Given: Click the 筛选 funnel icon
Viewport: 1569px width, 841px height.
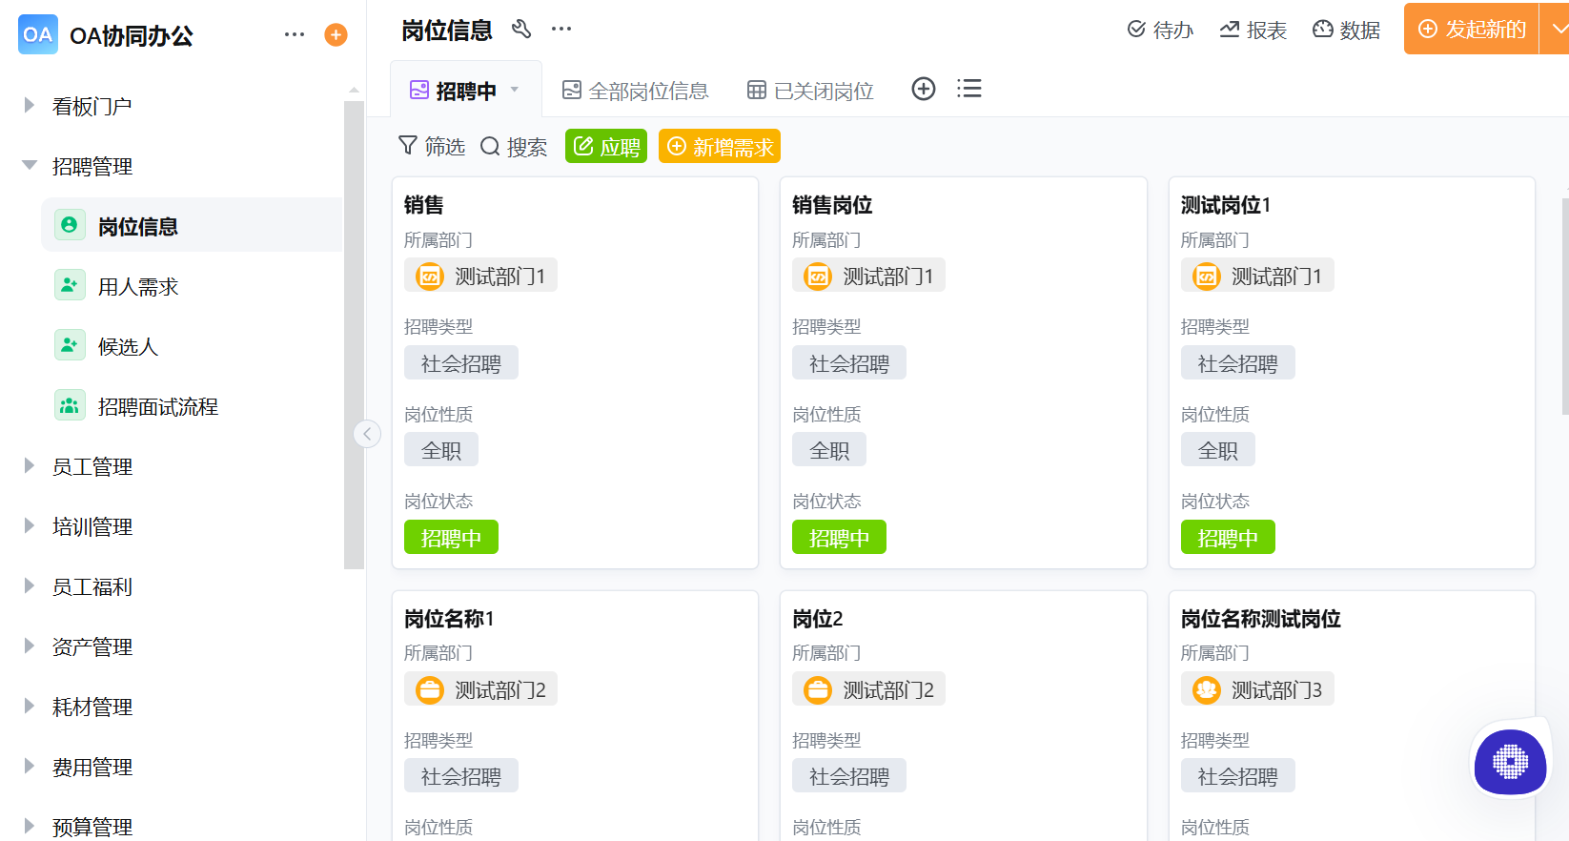Looking at the screenshot, I should point(408,145).
